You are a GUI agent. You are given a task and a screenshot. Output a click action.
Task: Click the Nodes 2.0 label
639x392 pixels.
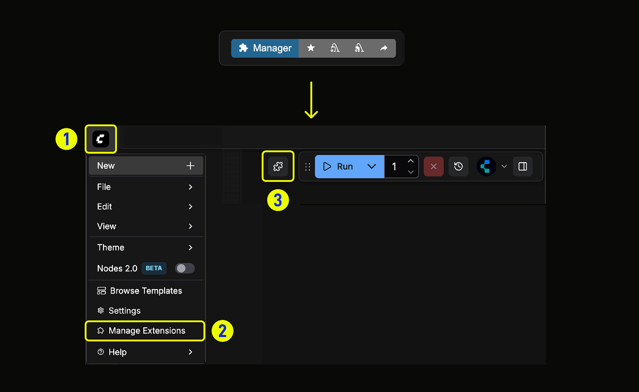point(117,268)
